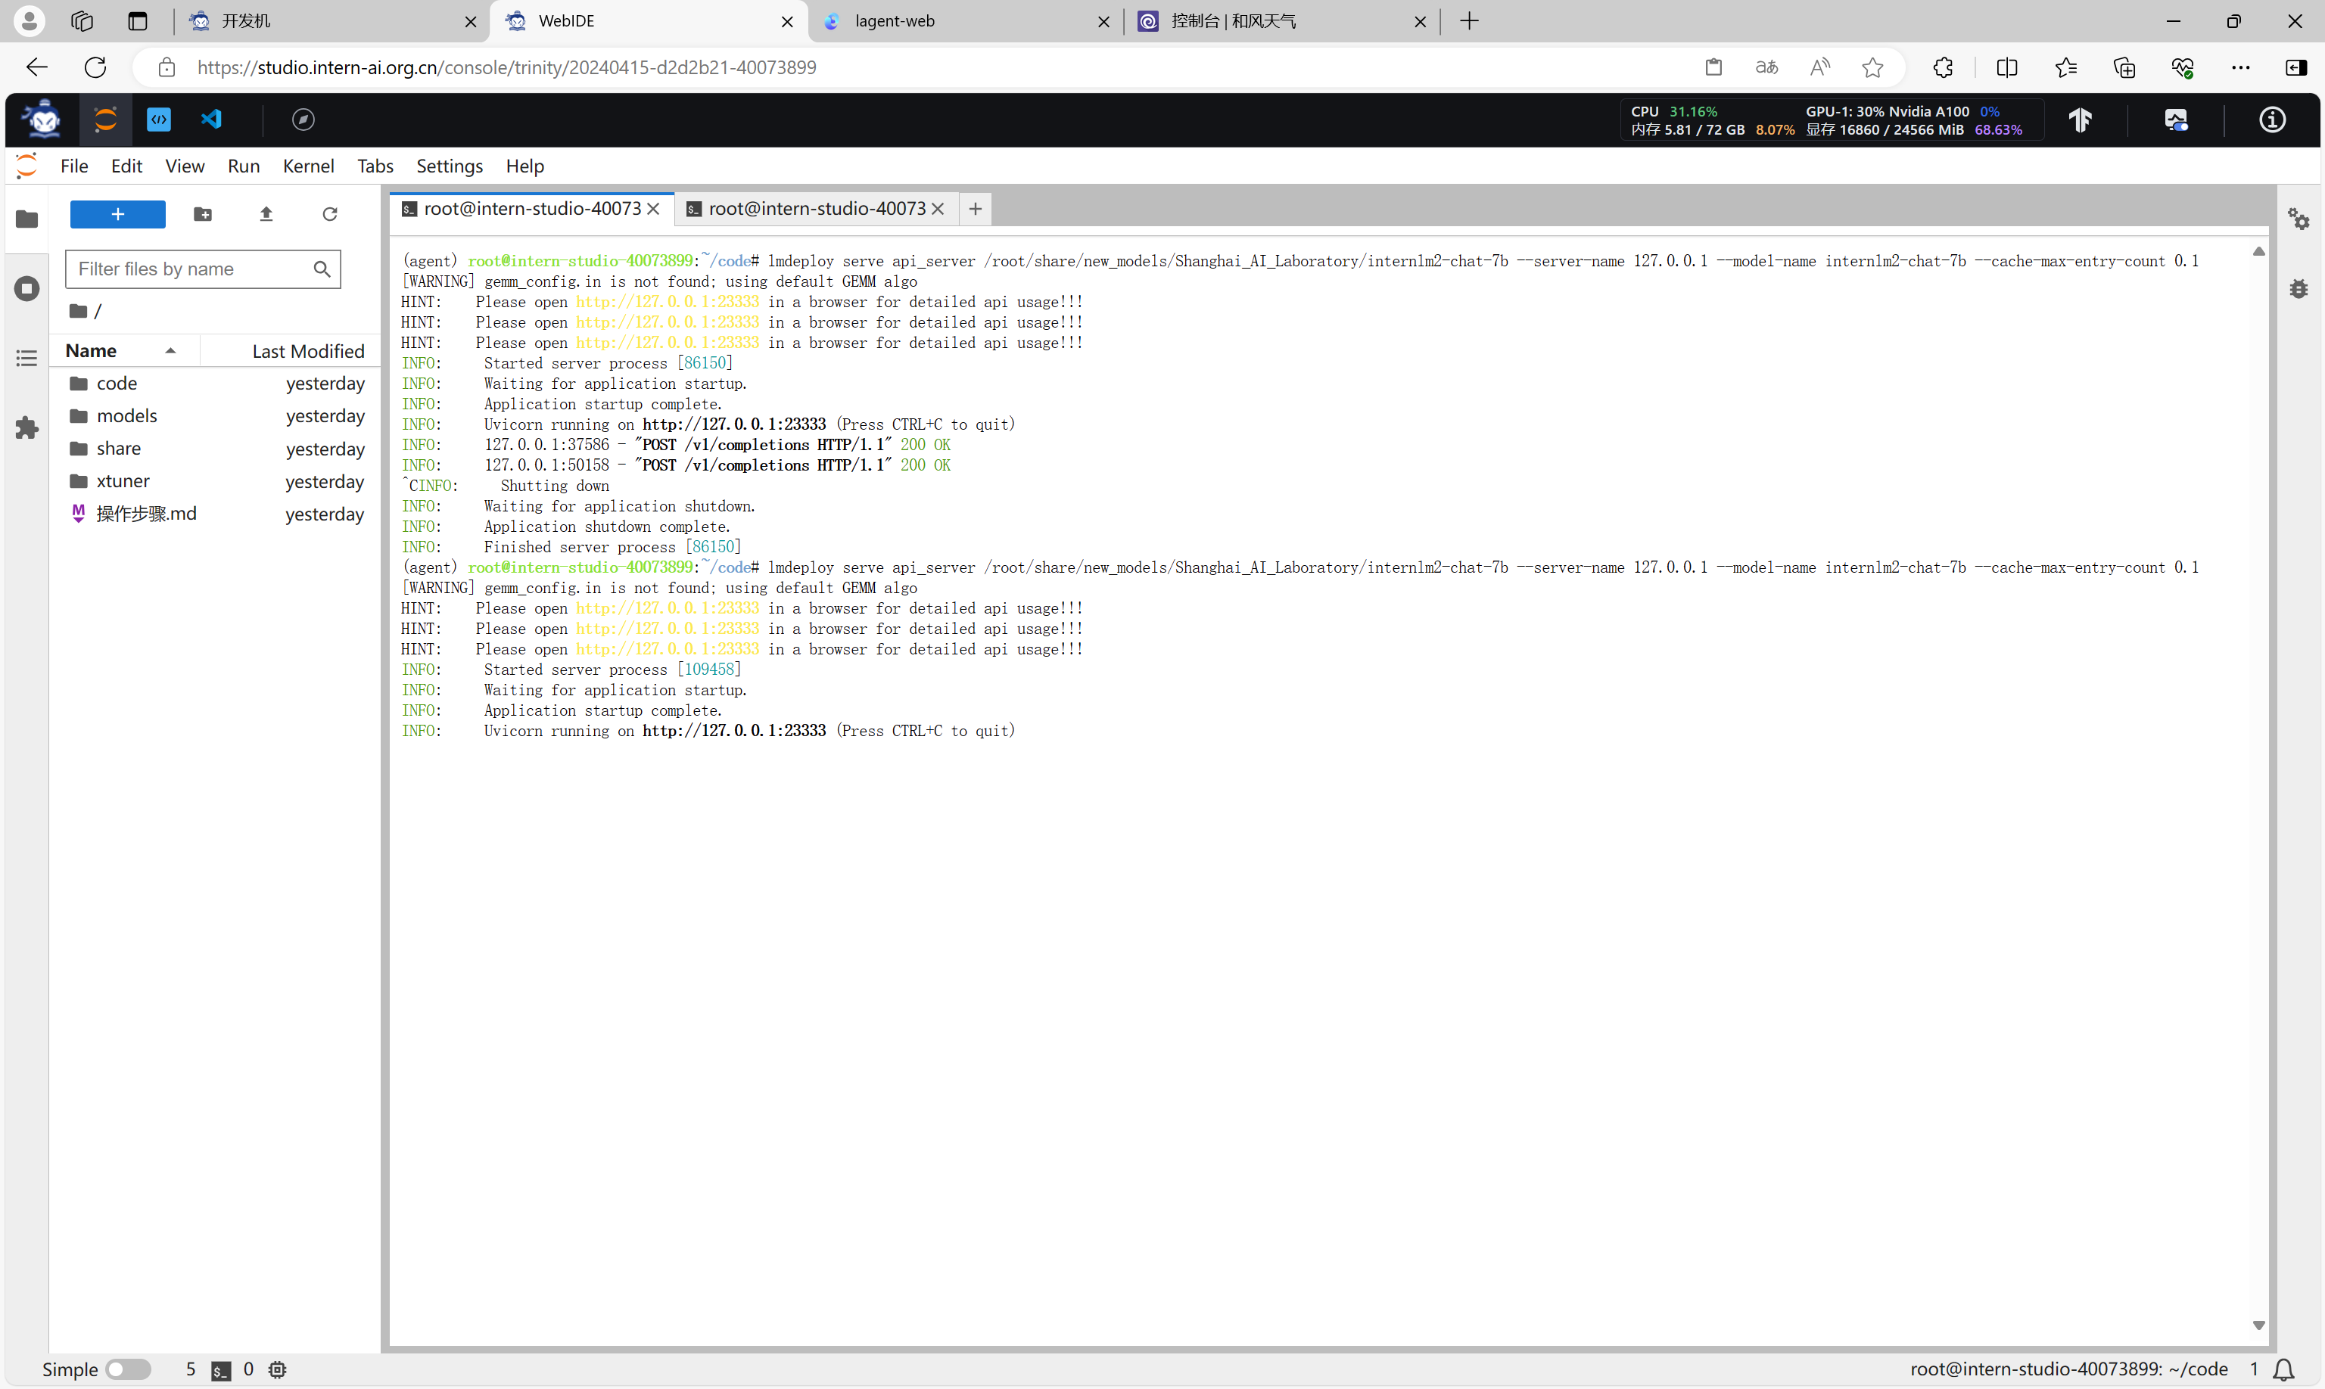Screen dimensions: 2325x1389
Task: Open the browser Split screen icon
Action: [x=2006, y=67]
